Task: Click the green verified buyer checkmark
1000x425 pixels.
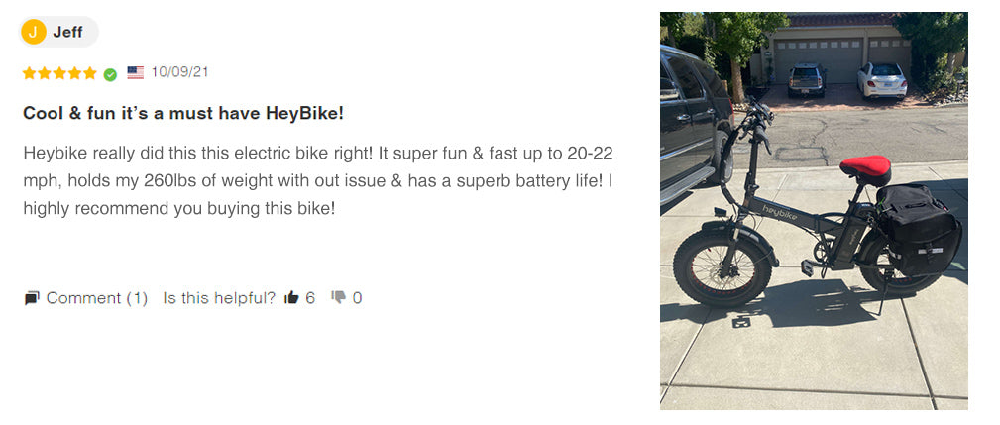Action: 110,74
